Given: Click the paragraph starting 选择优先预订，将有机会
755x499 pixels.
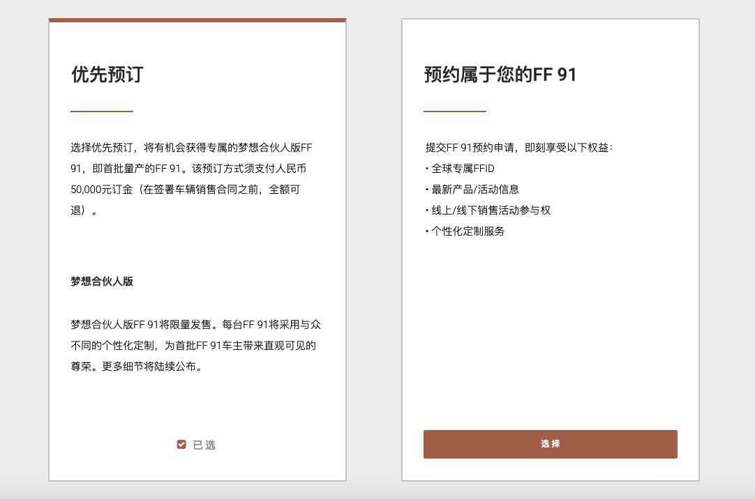Looking at the screenshot, I should (192, 179).
